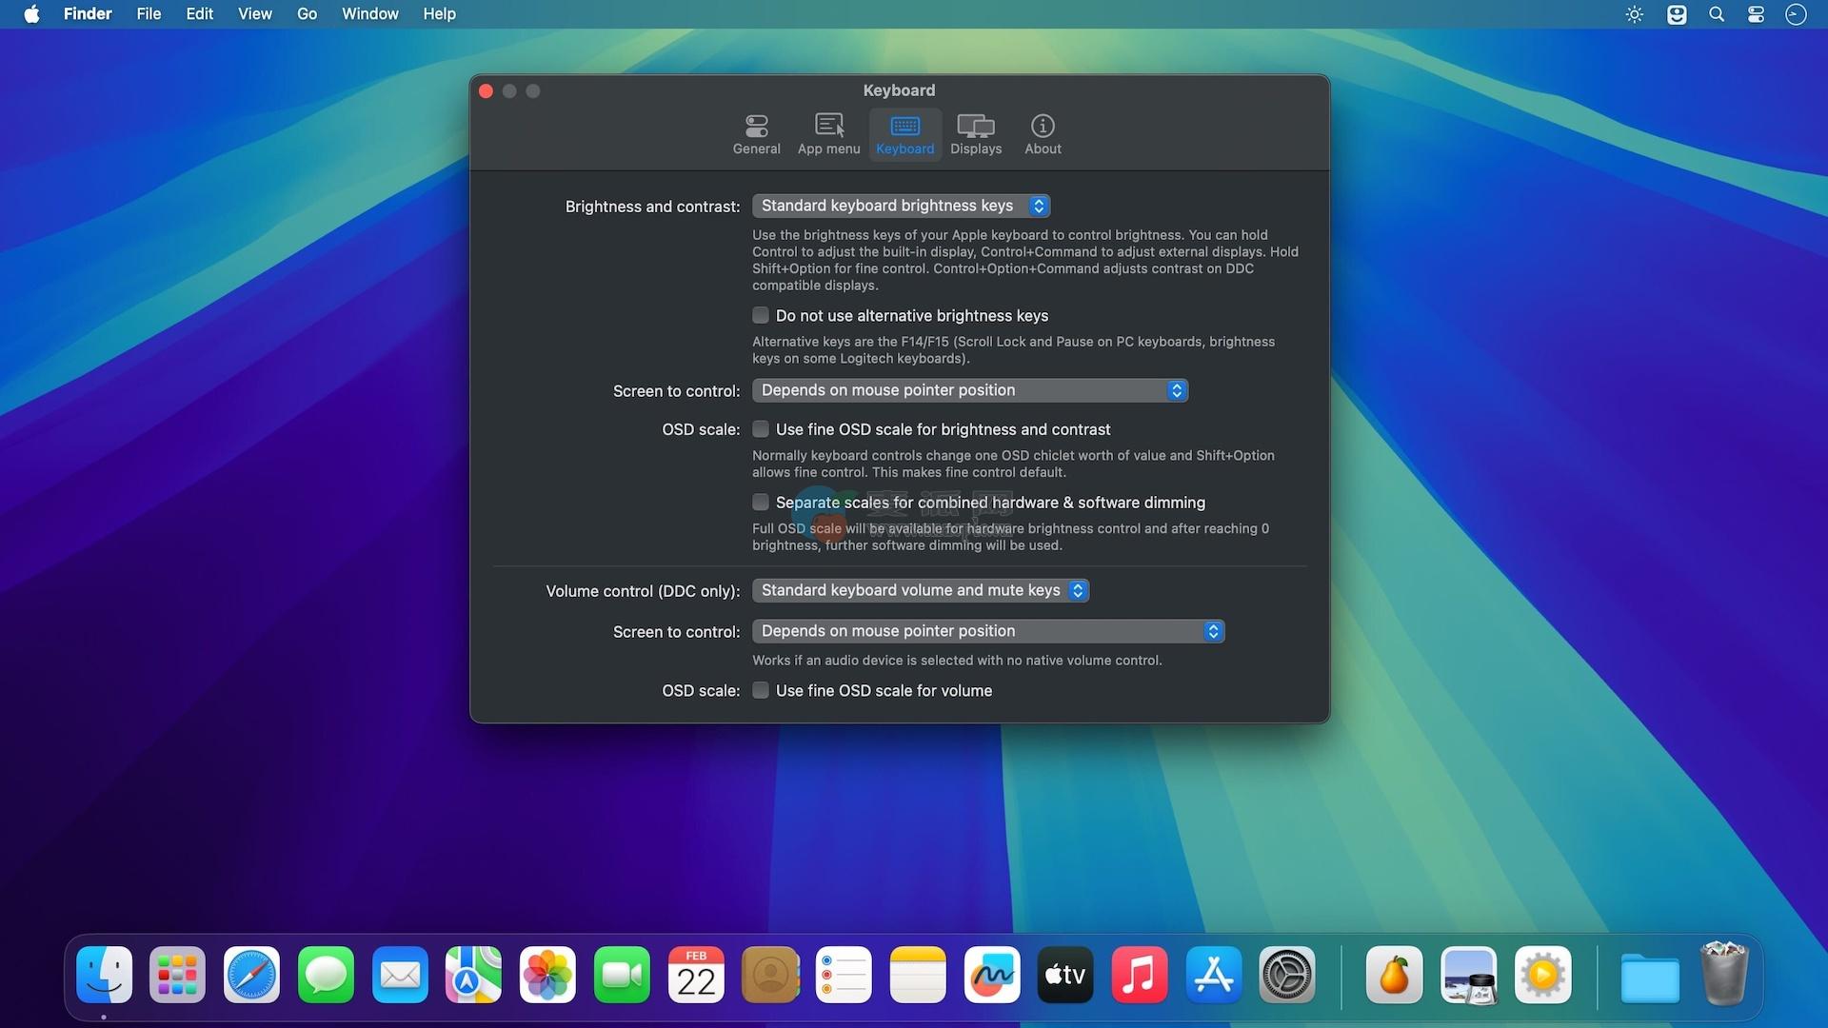Expand Volume control DDC keys dropdown
Viewport: 1828px width, 1028px height.
pyautogui.click(x=920, y=590)
